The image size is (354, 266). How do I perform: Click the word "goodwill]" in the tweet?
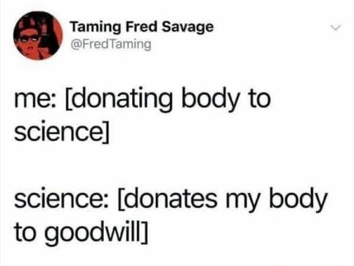pos(97,233)
